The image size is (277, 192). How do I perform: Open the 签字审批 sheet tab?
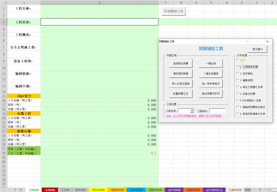coord(81,190)
